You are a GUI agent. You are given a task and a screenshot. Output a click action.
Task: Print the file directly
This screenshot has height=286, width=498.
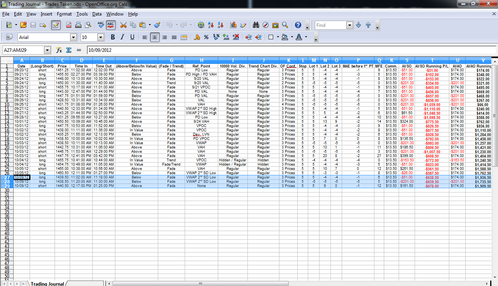78,25
